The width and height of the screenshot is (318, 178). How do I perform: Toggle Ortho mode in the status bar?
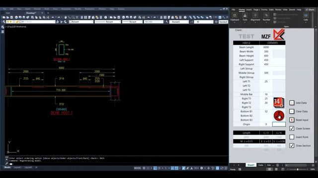155,168
